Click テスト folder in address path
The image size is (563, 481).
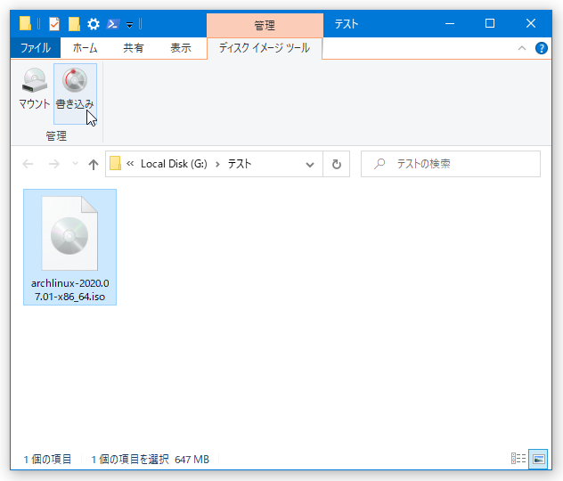tap(240, 164)
